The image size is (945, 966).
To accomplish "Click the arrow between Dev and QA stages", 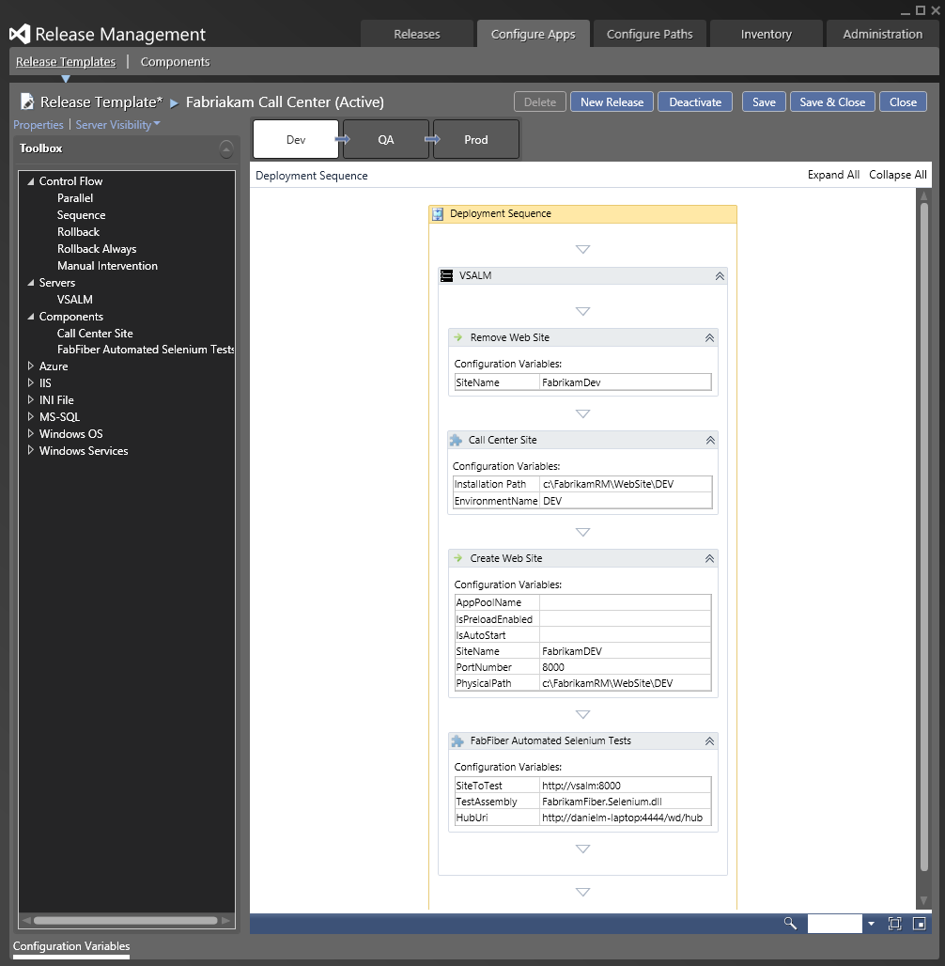I will coord(343,139).
